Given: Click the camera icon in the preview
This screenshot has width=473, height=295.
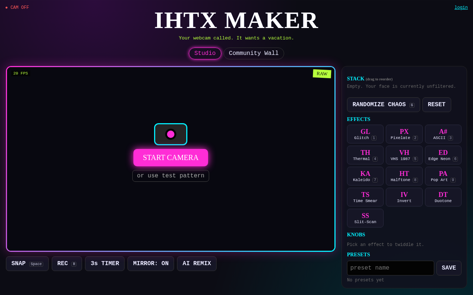Looking at the screenshot, I should click(171, 134).
